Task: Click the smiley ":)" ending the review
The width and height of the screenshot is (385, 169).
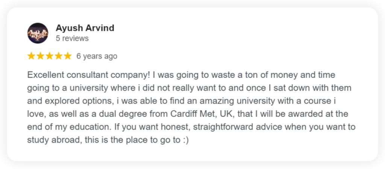Action: tap(186, 140)
